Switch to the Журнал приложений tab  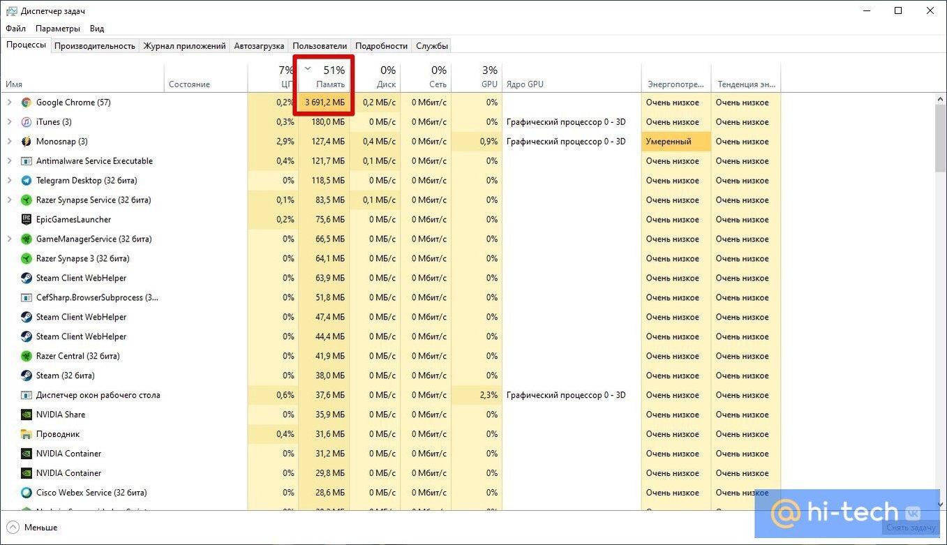tap(185, 46)
